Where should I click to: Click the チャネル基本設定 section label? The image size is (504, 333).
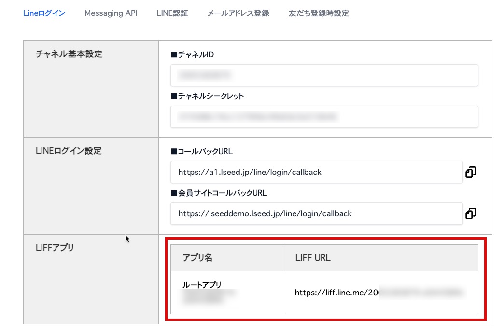(69, 54)
